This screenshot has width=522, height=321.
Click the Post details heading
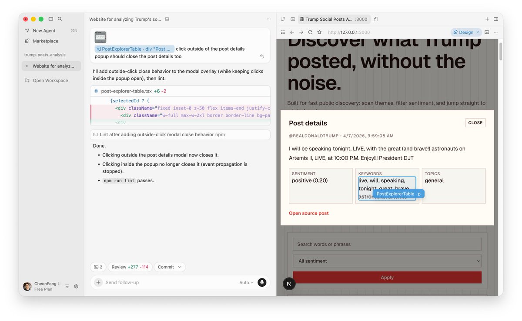pyautogui.click(x=308, y=123)
